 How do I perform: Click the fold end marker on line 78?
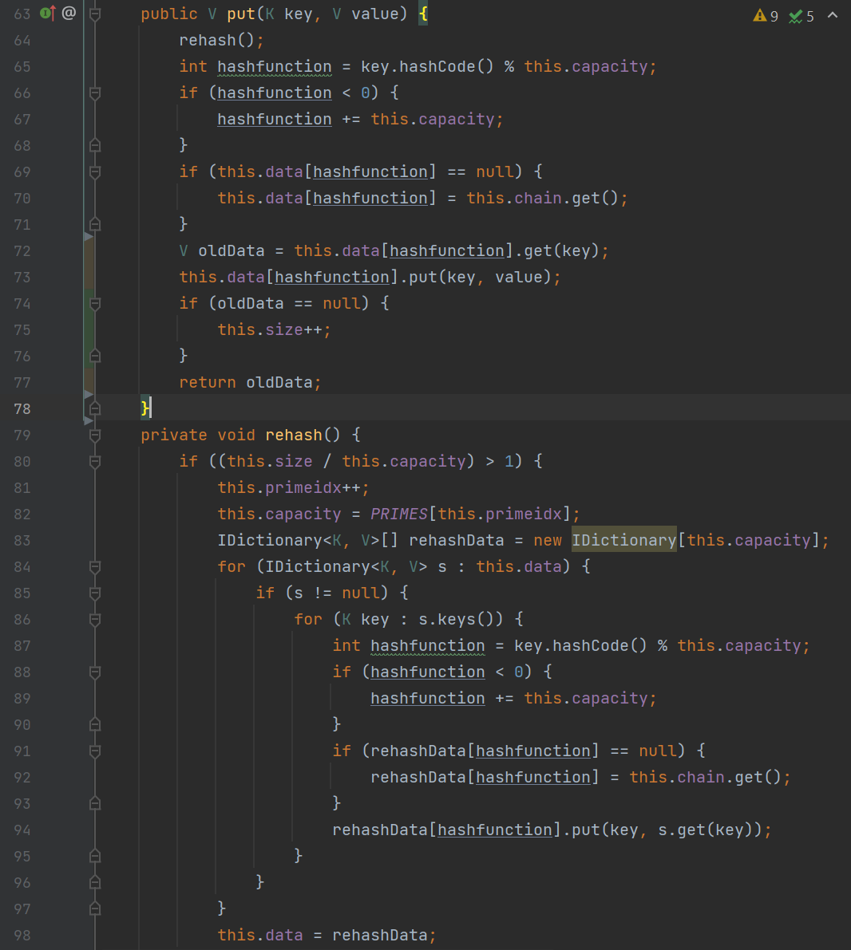pyautogui.click(x=95, y=408)
